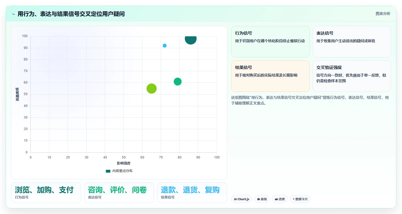Screen dimensions: 402x214
Task: Click the 行为信号 caption under 浏览、加购、支付
Action: coord(22,197)
